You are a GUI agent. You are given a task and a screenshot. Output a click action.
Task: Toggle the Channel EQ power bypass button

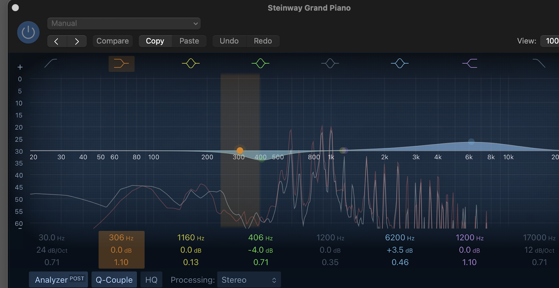[28, 32]
